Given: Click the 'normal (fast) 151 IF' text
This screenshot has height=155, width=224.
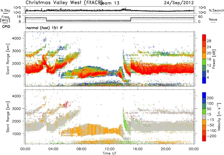Looking at the screenshot, I should [x=45, y=28].
